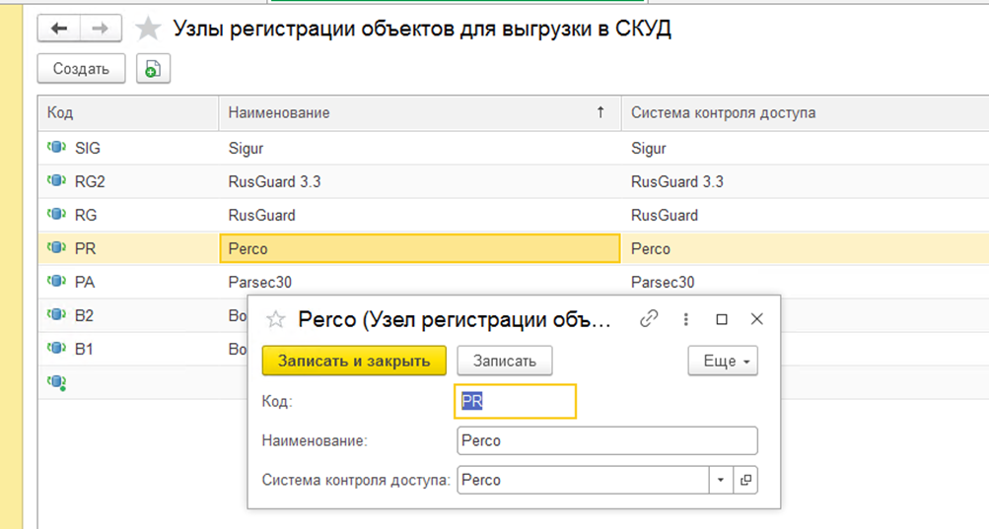The width and height of the screenshot is (989, 529).
Task: Open the Еще dropdown menu
Action: coord(722,361)
